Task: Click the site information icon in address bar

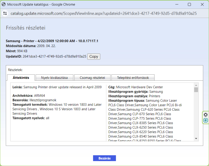Action: pyautogui.click(x=5, y=13)
